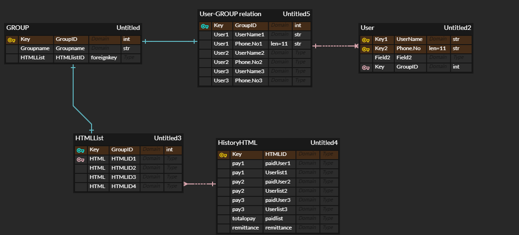Click the HTMLID key field in HistoryHTML

[279, 155]
